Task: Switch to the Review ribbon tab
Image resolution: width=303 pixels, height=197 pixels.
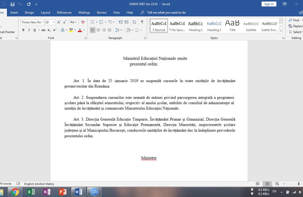Action: [x=102, y=12]
